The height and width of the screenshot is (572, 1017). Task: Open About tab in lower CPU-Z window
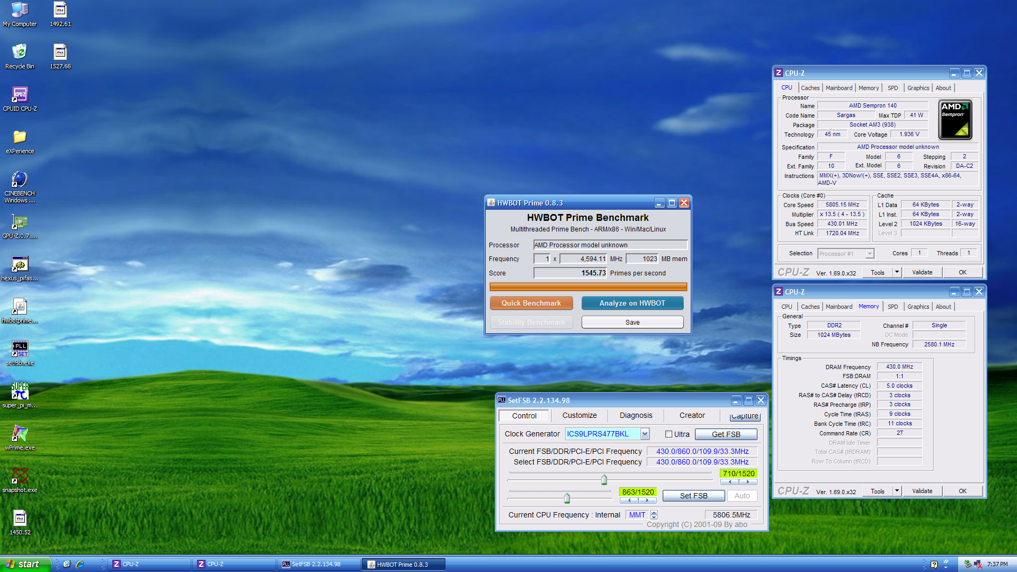coord(943,307)
